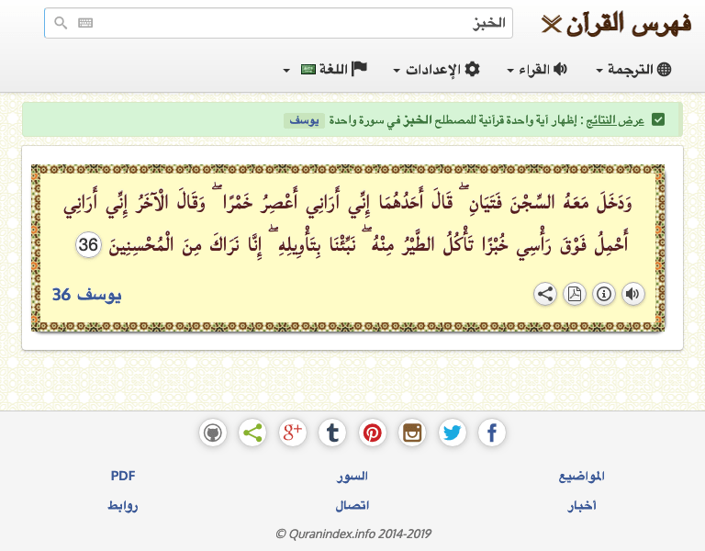Open the PDF footer link
The width and height of the screenshot is (705, 551).
point(123,476)
